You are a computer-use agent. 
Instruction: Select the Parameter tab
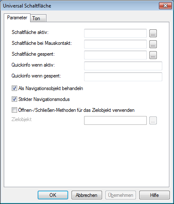pyautogui.click(x=17, y=18)
